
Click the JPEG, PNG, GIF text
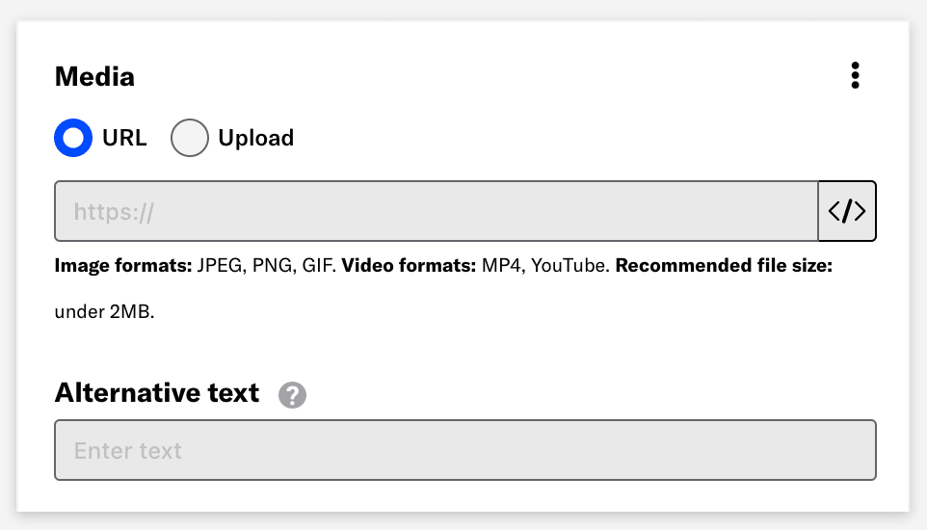[x=267, y=266]
